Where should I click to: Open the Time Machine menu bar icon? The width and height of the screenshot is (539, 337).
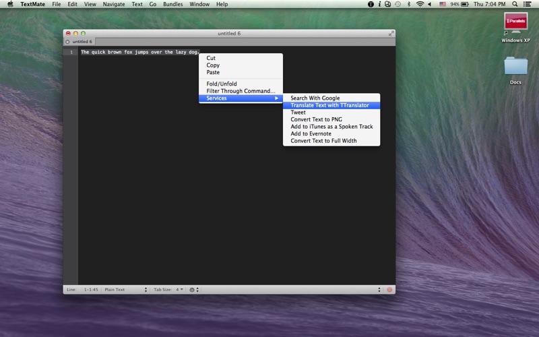(398, 4)
